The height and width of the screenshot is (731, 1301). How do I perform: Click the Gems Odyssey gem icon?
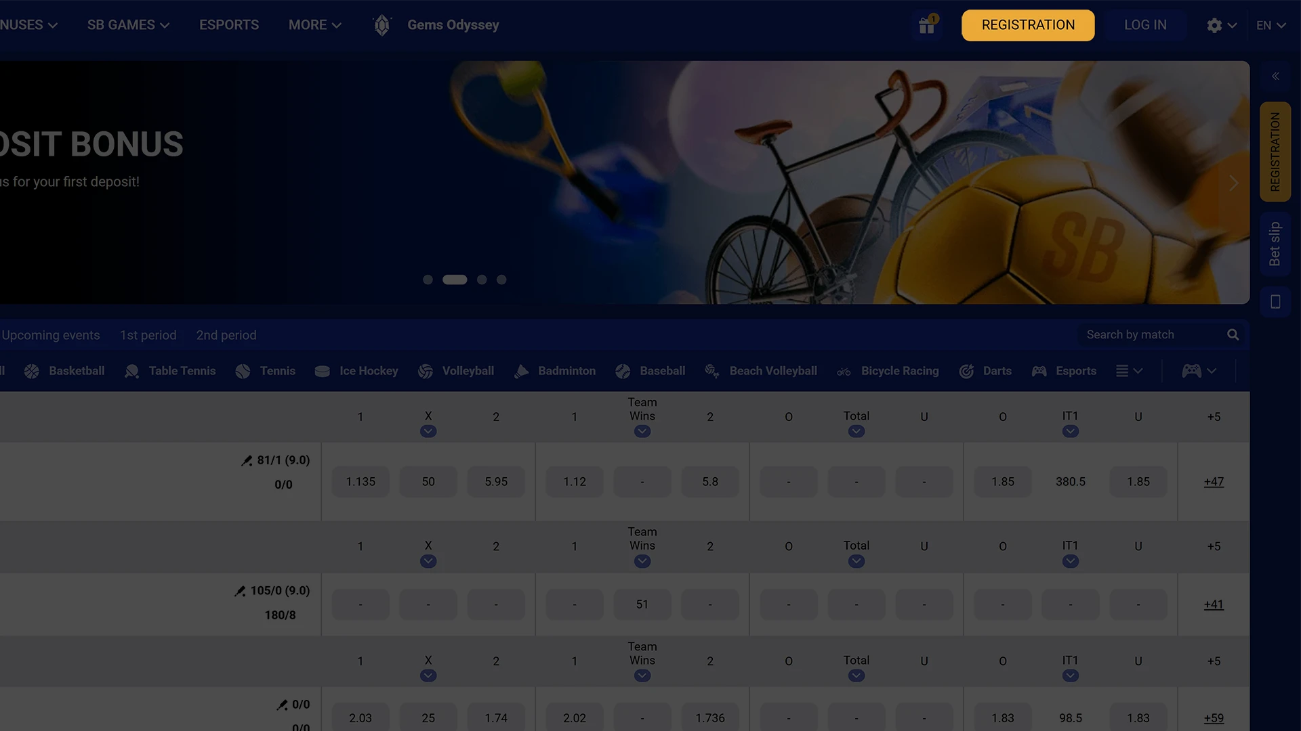[x=381, y=24]
